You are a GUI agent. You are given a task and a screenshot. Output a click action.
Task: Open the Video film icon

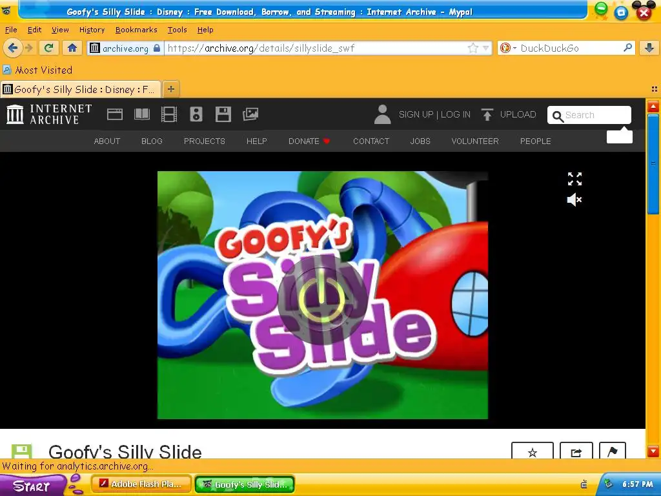[169, 114]
